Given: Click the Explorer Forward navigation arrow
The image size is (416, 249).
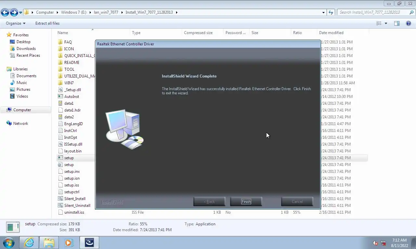Looking at the screenshot, I should [x=14, y=12].
